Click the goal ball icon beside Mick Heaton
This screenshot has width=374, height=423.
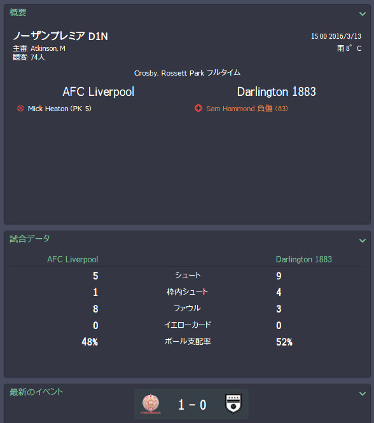[20, 109]
